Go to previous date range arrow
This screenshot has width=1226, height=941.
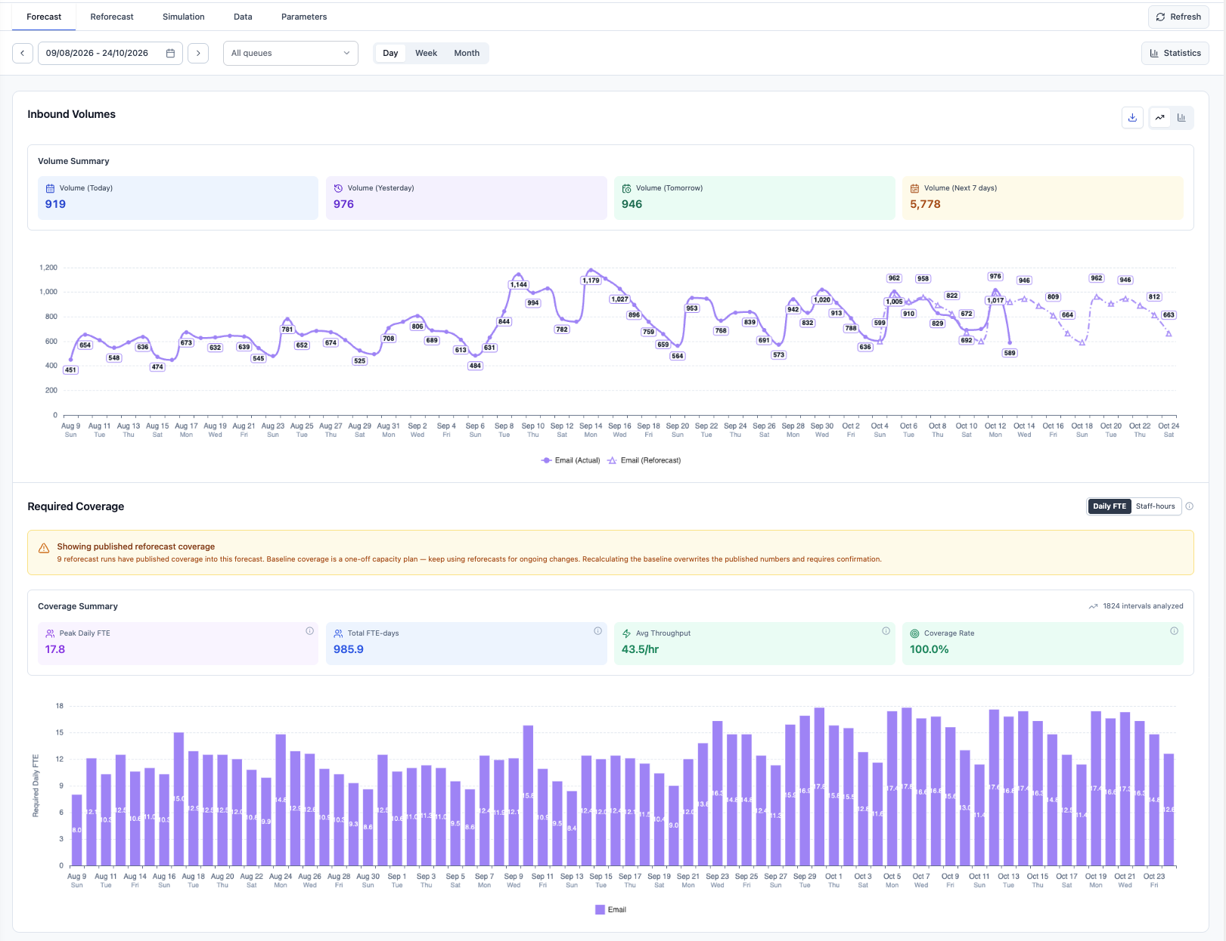[23, 53]
